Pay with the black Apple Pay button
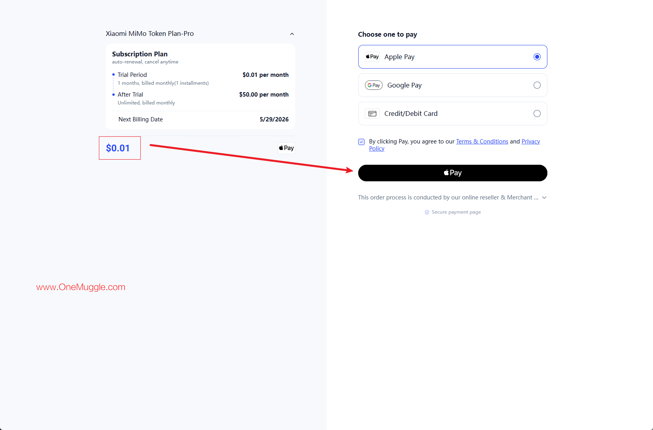 [x=452, y=173]
